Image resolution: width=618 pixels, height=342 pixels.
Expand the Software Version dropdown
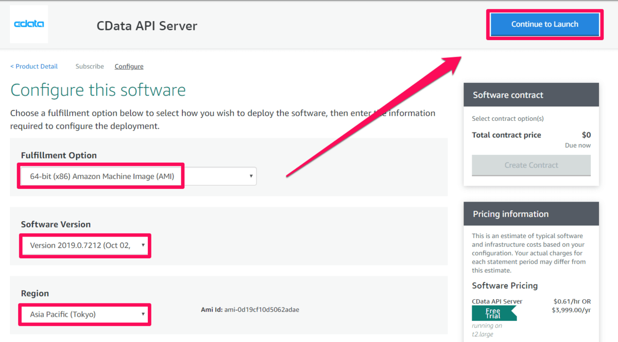[x=85, y=245]
